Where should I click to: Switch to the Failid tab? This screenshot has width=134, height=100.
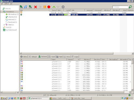pyautogui.click(x=59, y=57)
